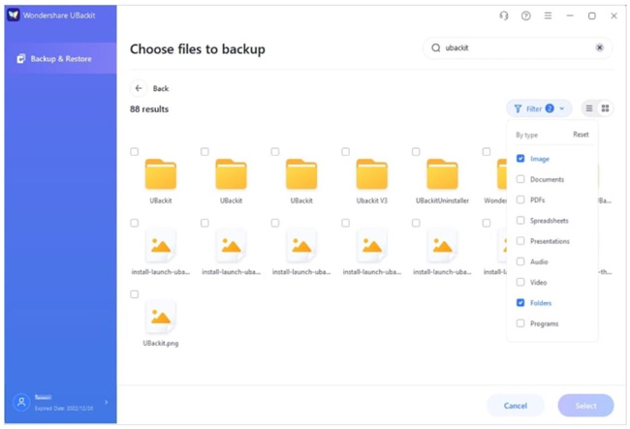Click the 88 results count text
Image resolution: width=630 pixels, height=429 pixels.
(x=149, y=109)
